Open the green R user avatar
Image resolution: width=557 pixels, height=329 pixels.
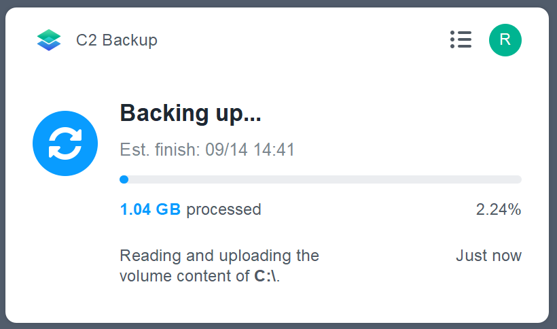505,40
